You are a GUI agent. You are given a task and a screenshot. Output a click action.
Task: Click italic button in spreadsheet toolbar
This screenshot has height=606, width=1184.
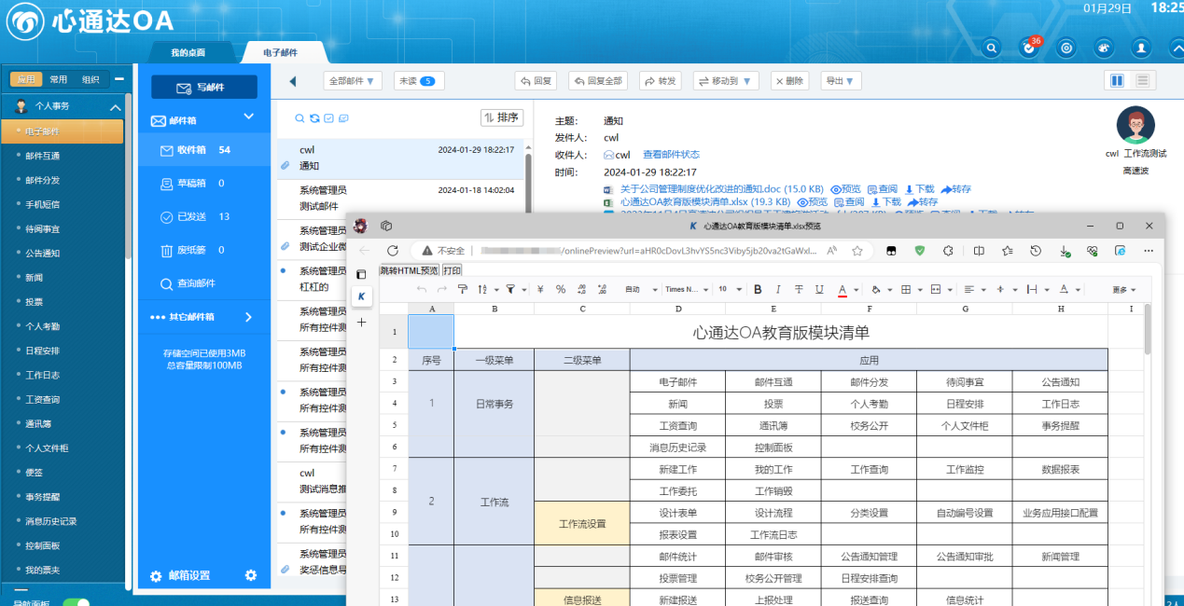pos(778,289)
